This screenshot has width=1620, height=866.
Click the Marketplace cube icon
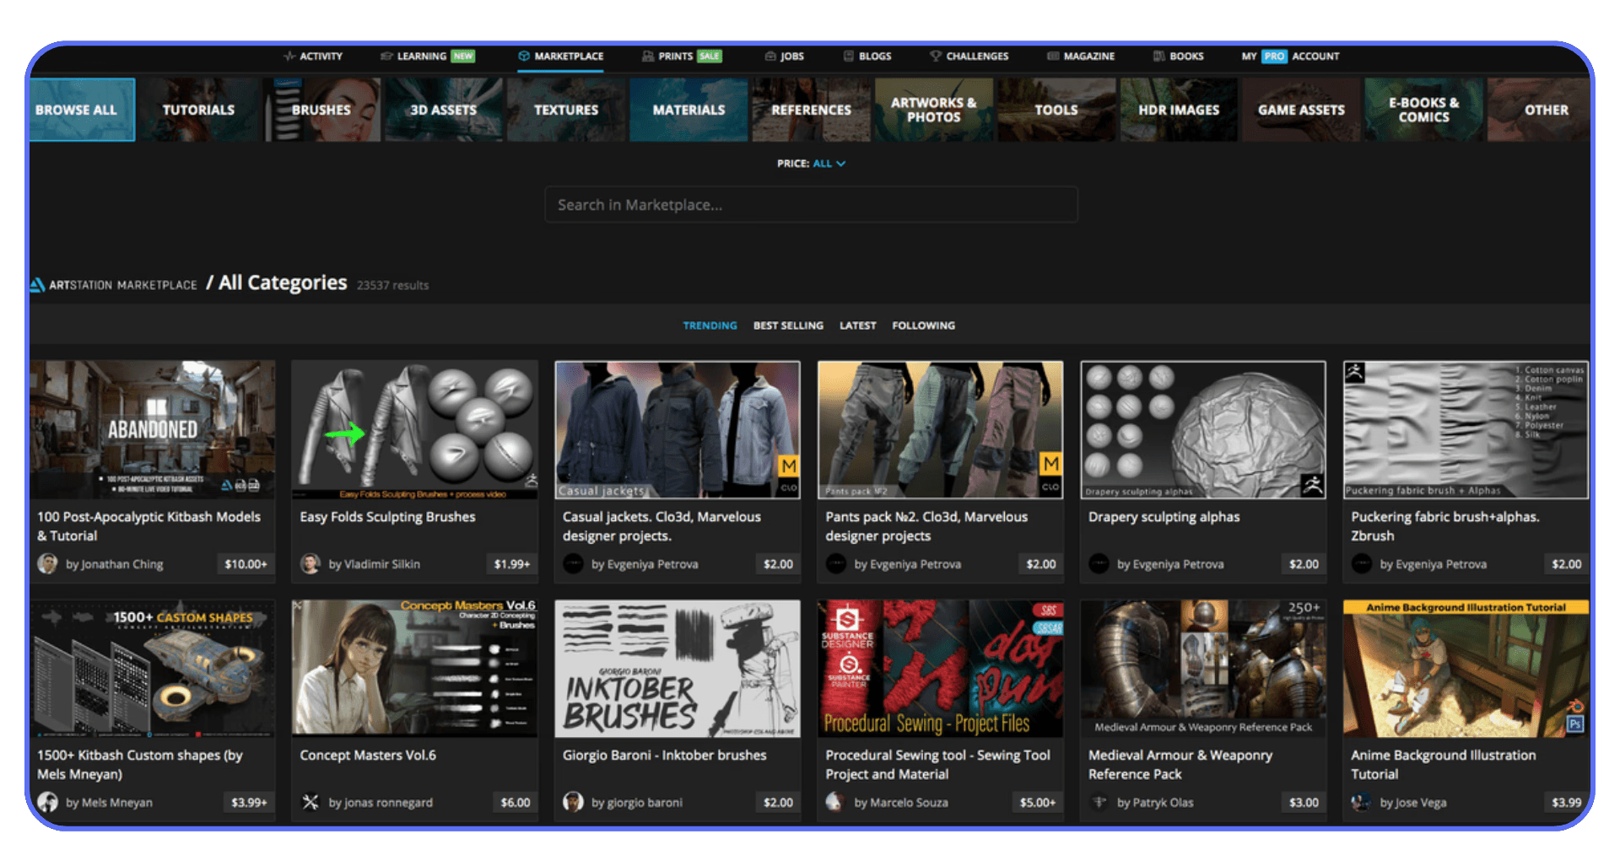click(x=524, y=56)
